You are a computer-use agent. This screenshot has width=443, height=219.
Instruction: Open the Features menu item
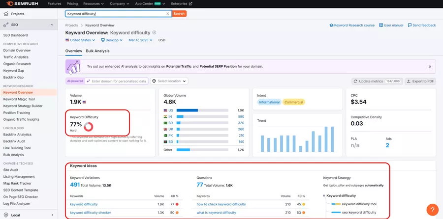pos(54,3)
